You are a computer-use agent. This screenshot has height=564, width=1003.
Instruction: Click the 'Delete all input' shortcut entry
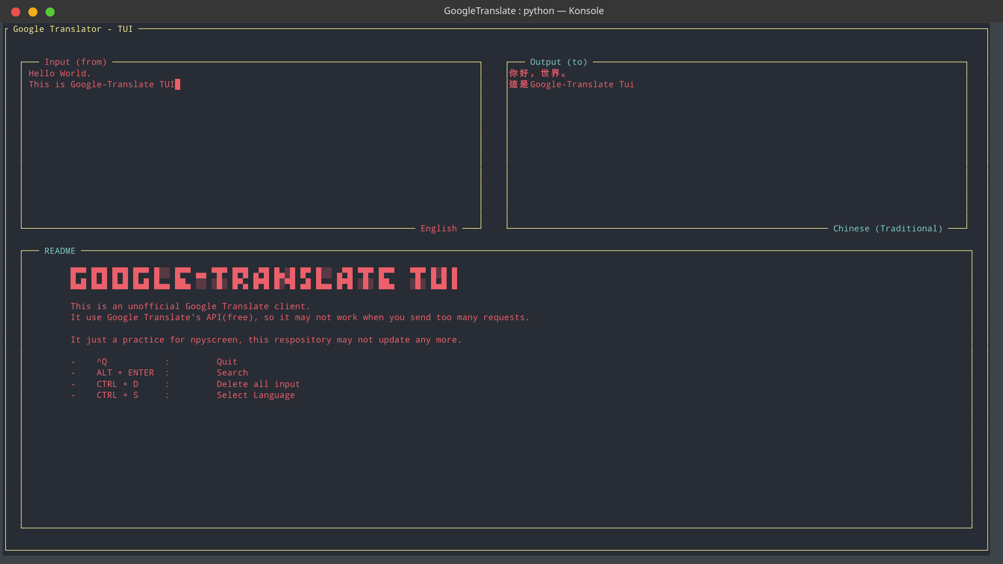tap(258, 384)
